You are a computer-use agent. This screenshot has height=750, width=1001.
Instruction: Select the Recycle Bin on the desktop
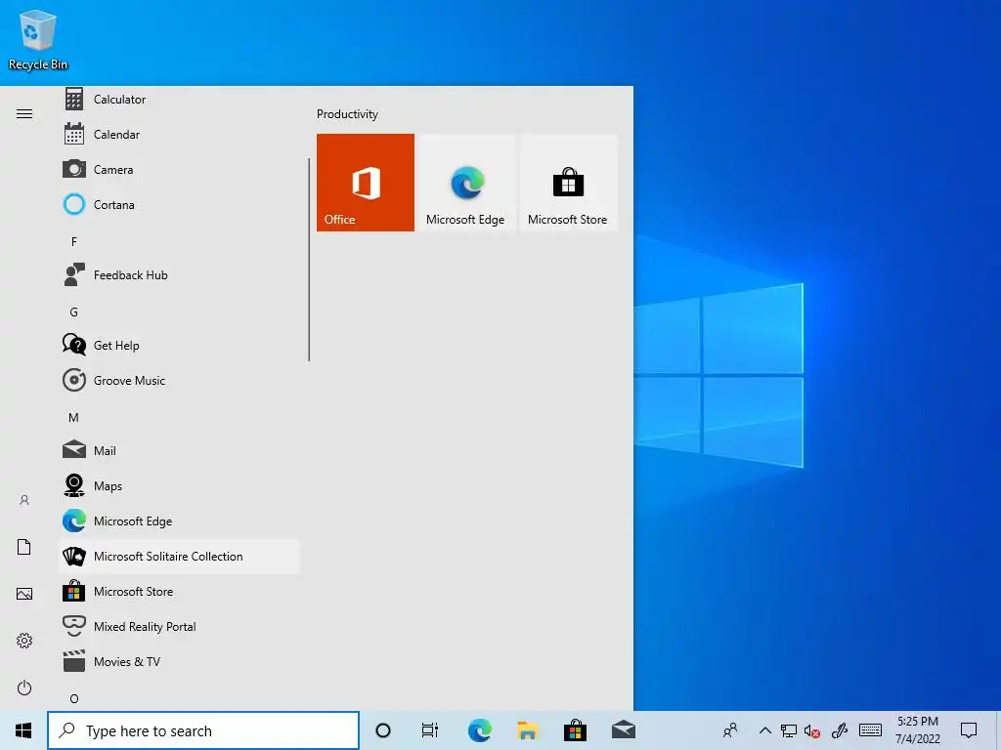coord(38,39)
